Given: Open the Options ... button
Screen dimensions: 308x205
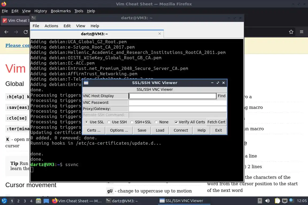Looking at the screenshot, I should coord(119,130).
